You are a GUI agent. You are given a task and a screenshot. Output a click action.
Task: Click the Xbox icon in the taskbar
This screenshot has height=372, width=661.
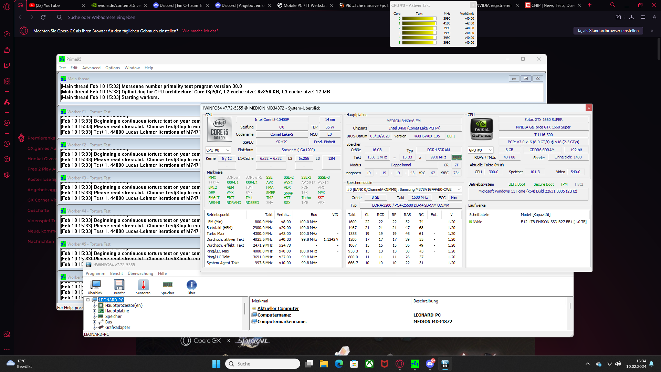coord(369,364)
